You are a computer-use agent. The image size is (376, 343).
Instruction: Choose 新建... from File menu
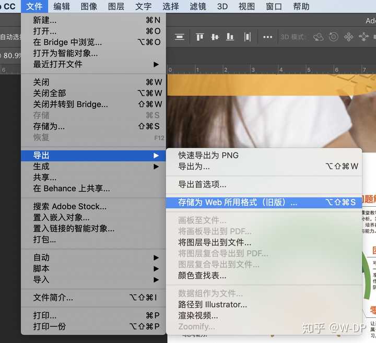pyautogui.click(x=93, y=20)
